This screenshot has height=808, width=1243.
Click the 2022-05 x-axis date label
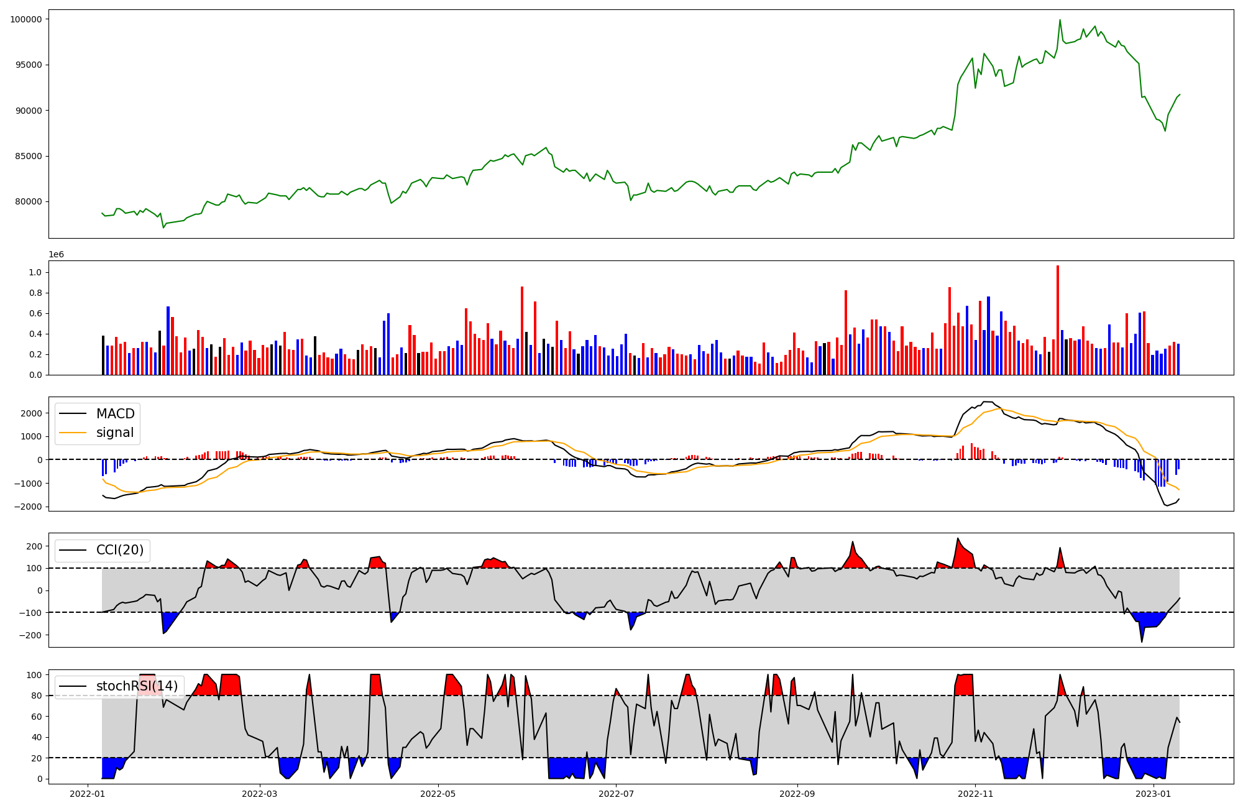click(x=438, y=793)
